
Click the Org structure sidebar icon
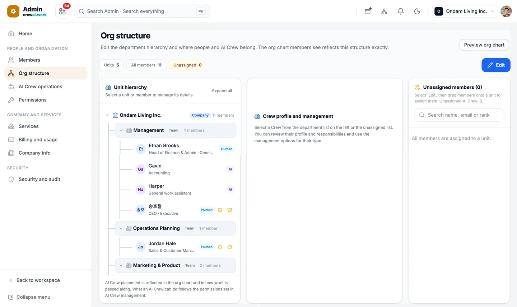(11, 73)
